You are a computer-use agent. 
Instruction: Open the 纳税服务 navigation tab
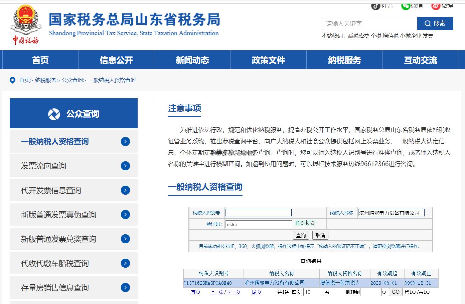pyautogui.click(x=345, y=60)
